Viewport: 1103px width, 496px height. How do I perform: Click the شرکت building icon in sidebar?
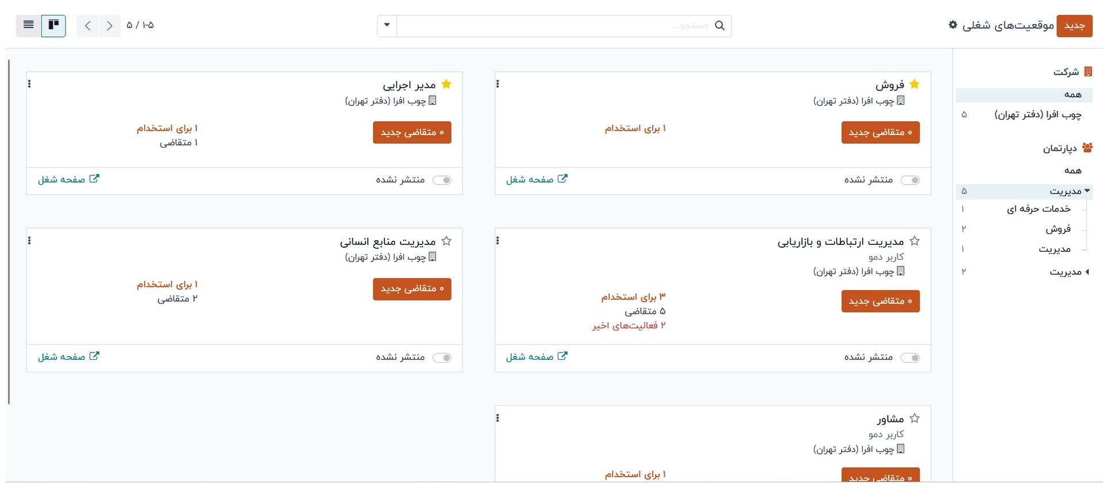[x=1087, y=72]
